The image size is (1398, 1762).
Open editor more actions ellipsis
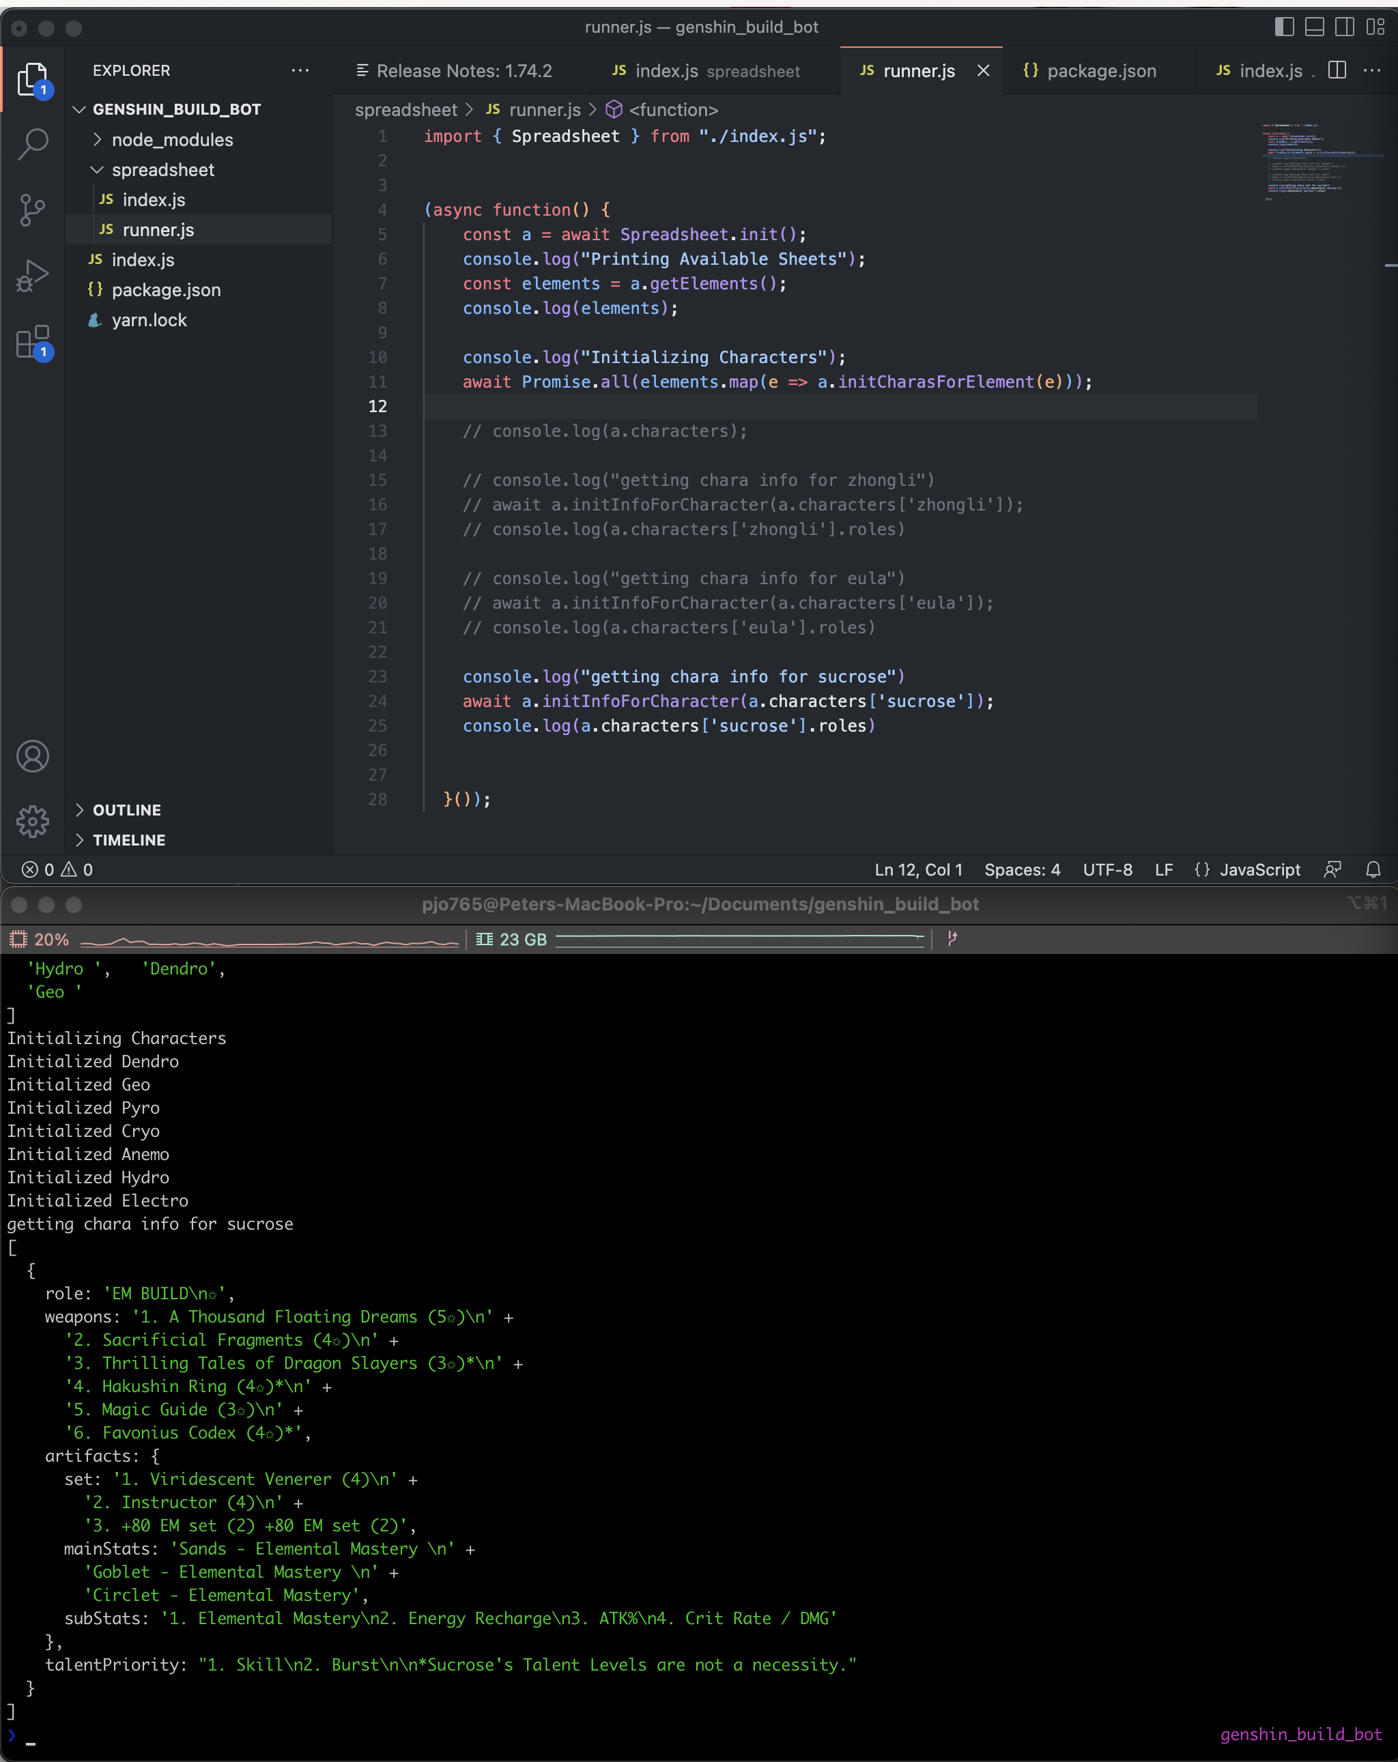1372,70
